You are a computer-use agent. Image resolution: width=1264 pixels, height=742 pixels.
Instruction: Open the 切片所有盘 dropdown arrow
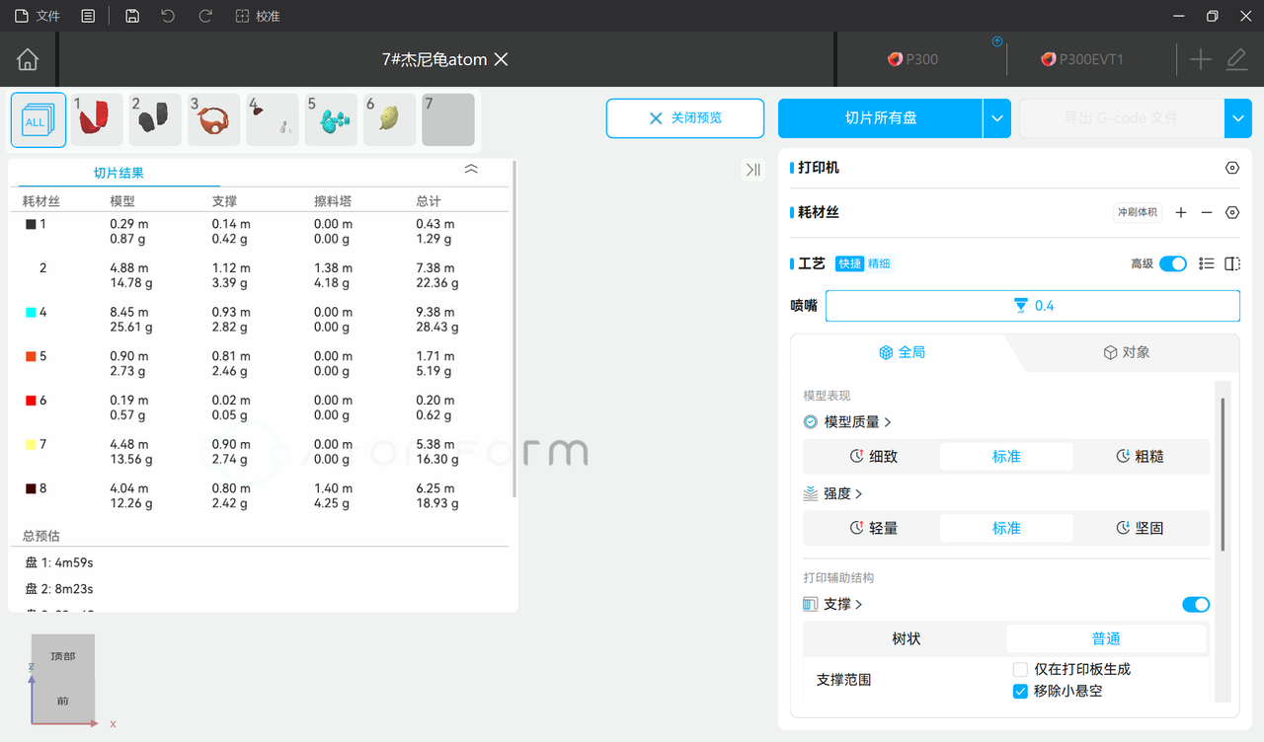pos(997,118)
